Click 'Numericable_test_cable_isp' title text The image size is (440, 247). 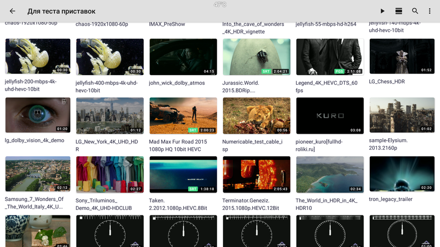click(x=252, y=145)
